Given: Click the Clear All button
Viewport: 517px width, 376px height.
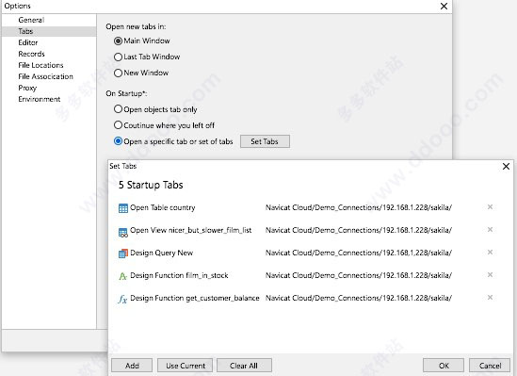Looking at the screenshot, I should pyautogui.click(x=244, y=366).
